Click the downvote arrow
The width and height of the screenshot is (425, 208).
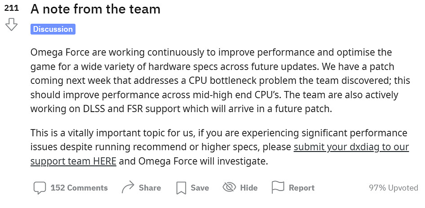click(11, 25)
